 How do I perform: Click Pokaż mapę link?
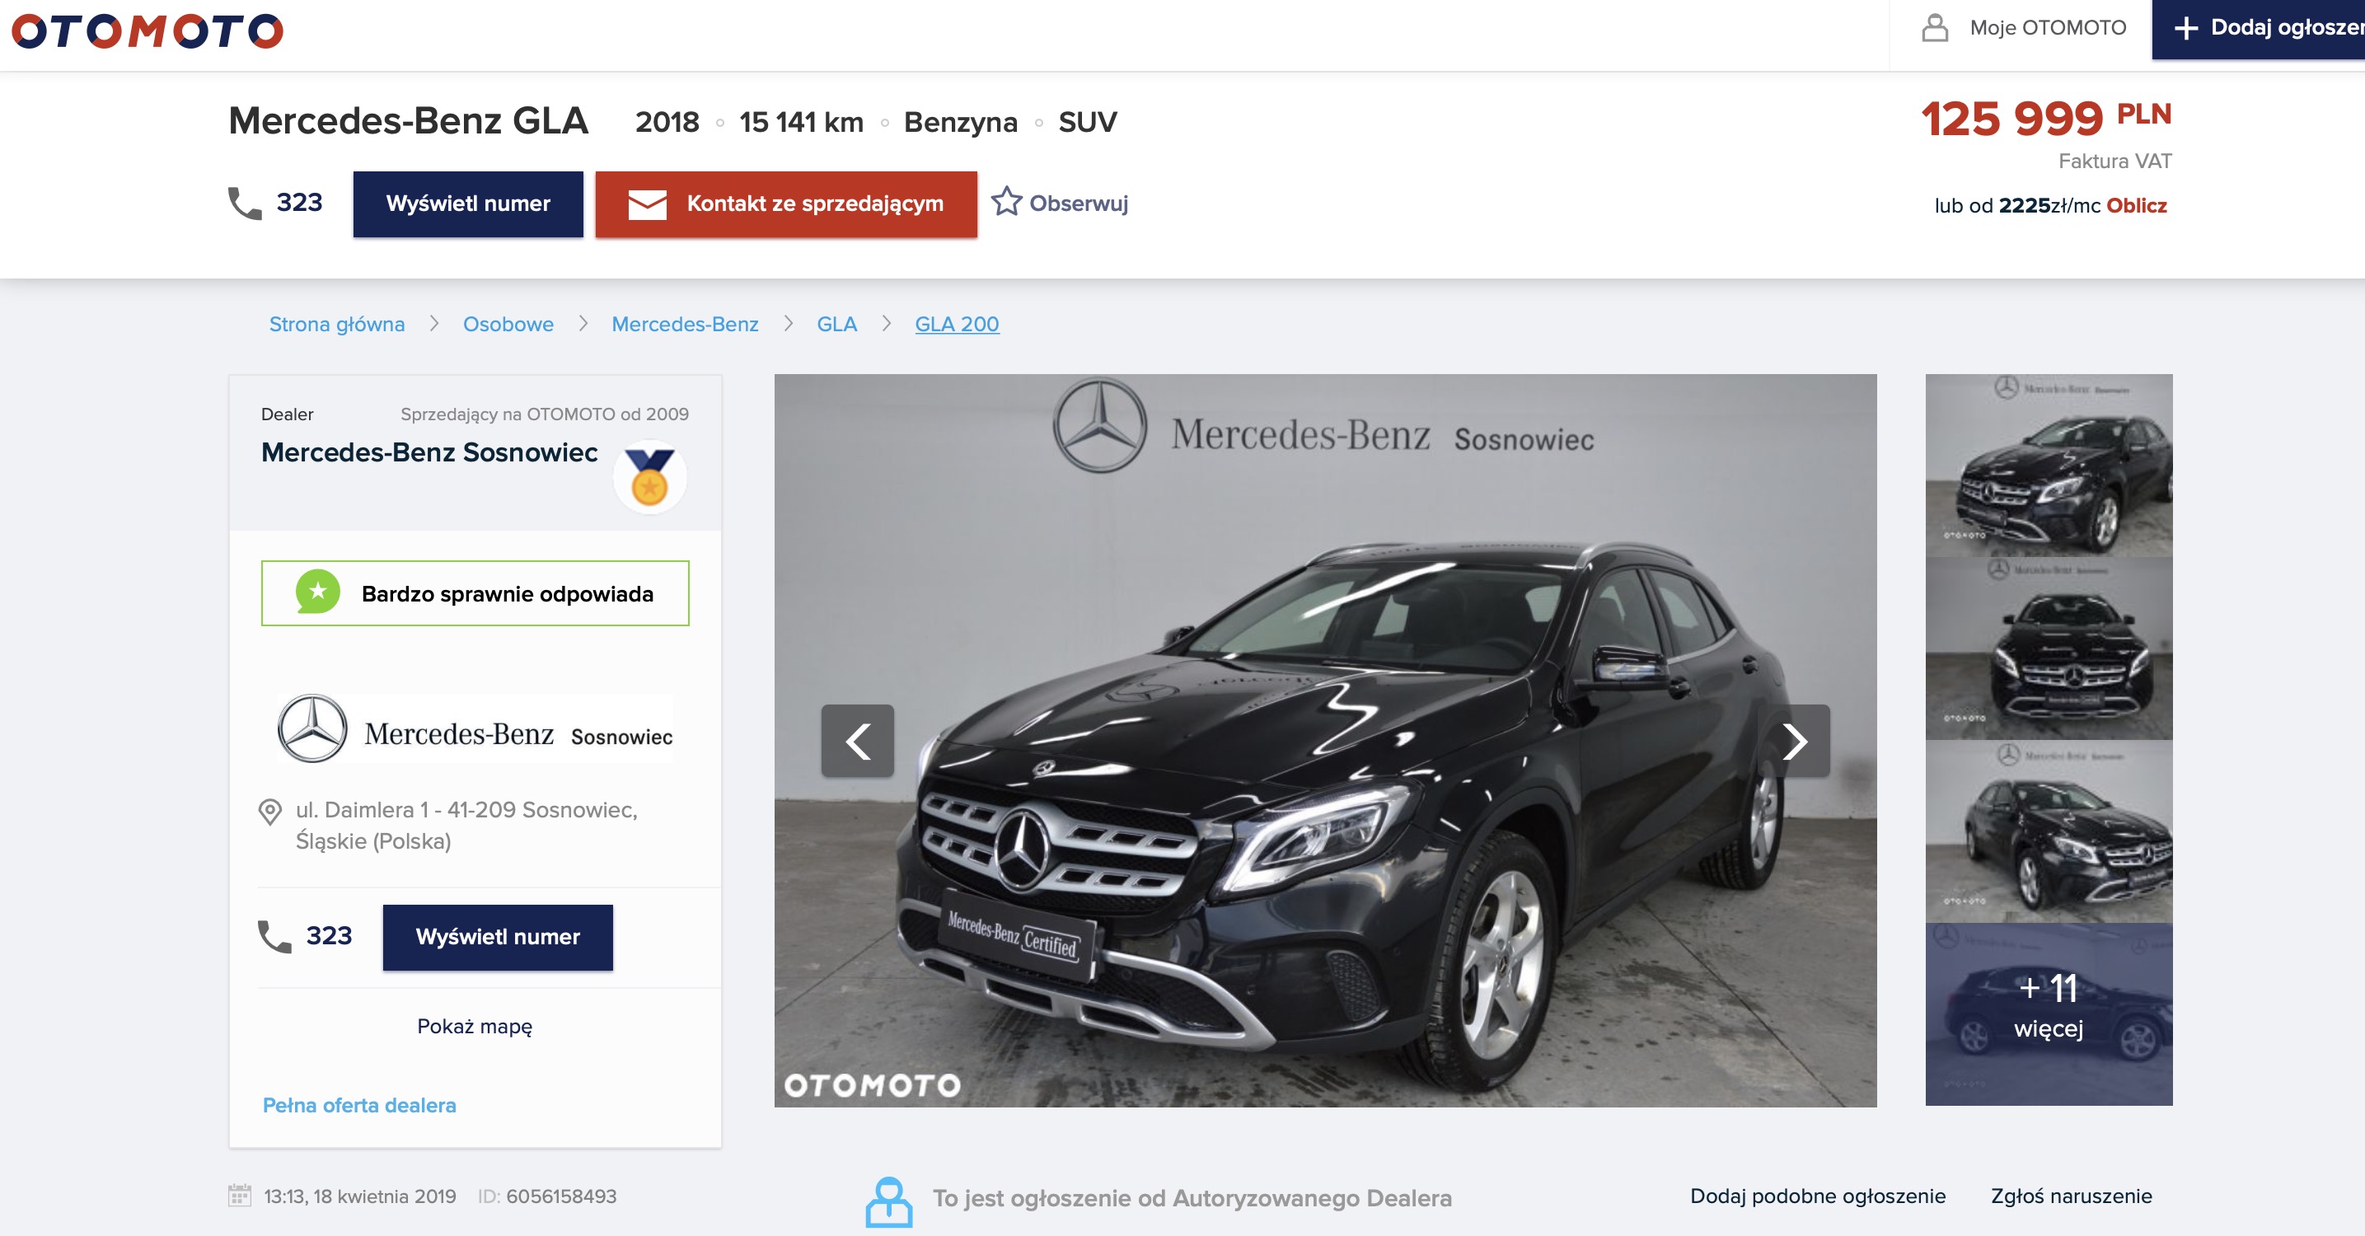tap(475, 1027)
